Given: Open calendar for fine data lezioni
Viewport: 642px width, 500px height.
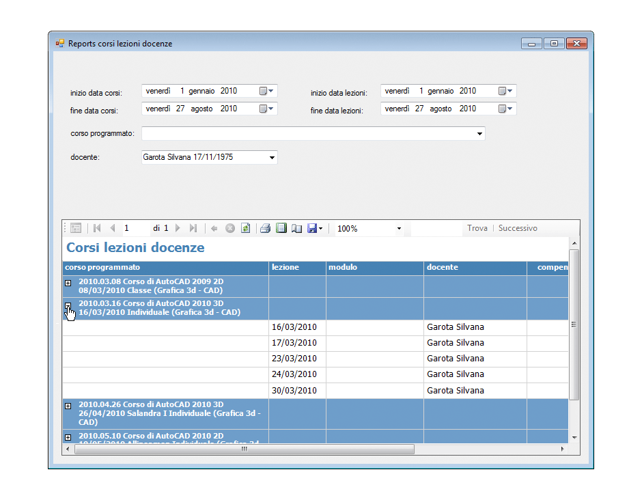Looking at the screenshot, I should (505, 109).
